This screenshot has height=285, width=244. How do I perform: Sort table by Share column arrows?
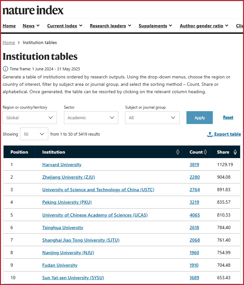235,152
